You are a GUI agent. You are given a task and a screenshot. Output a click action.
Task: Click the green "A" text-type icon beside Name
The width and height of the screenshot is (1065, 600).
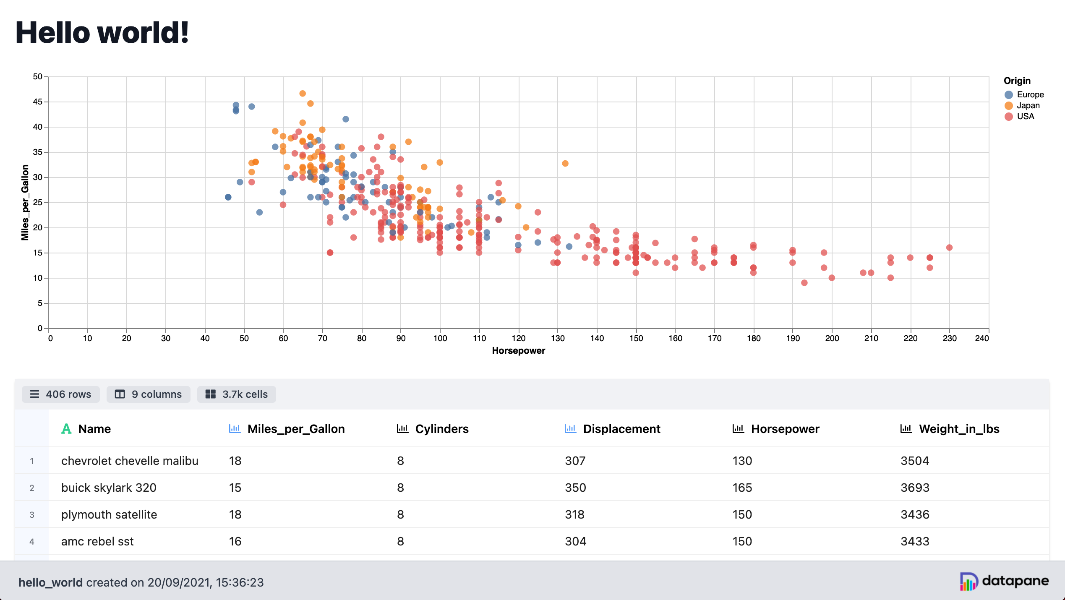click(66, 428)
